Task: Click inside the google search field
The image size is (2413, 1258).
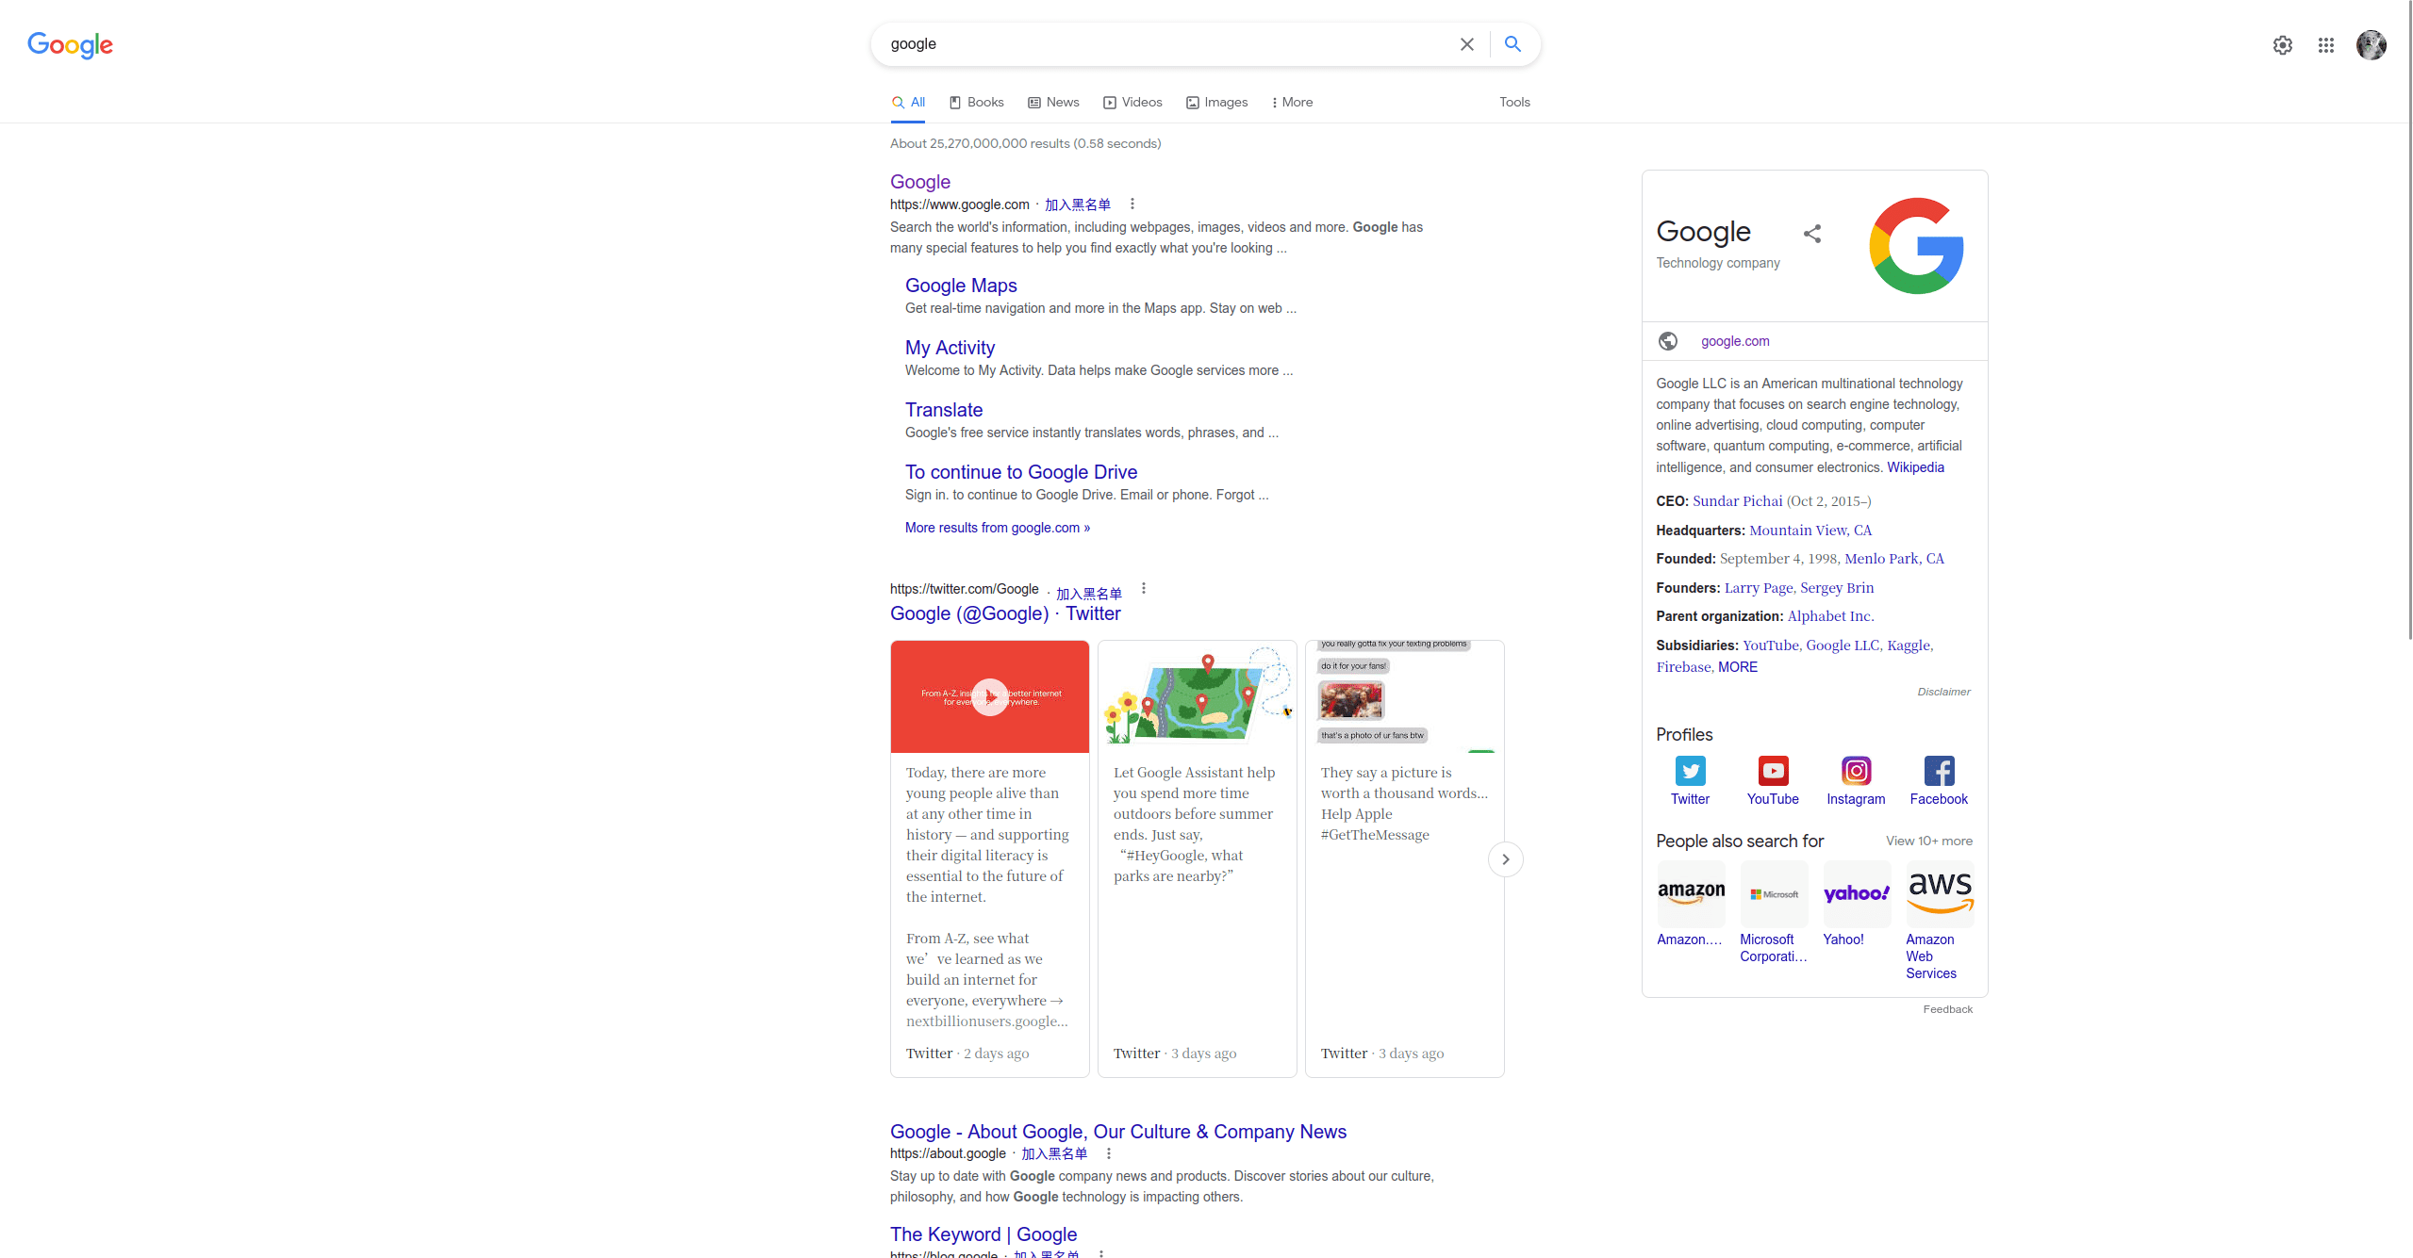Action: pos(1160,44)
